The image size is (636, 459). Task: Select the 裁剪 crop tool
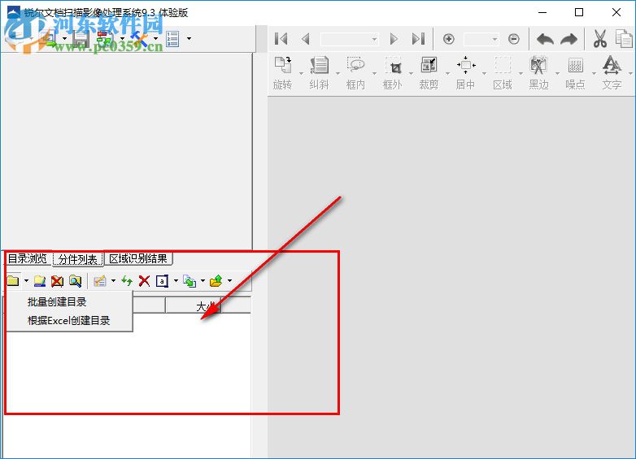[x=429, y=73]
